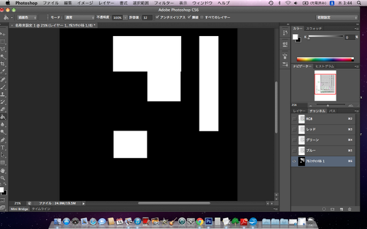Viewport: 367px width, 229px height.
Task: Click navigator zoom out button
Action: point(311,106)
